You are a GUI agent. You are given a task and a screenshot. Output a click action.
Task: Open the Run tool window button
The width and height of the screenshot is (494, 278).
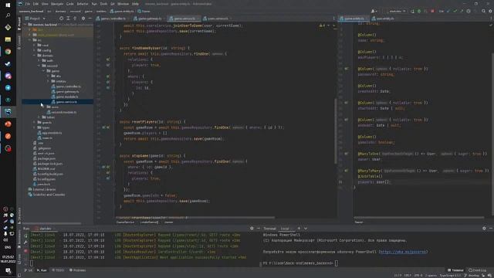click(x=42, y=270)
